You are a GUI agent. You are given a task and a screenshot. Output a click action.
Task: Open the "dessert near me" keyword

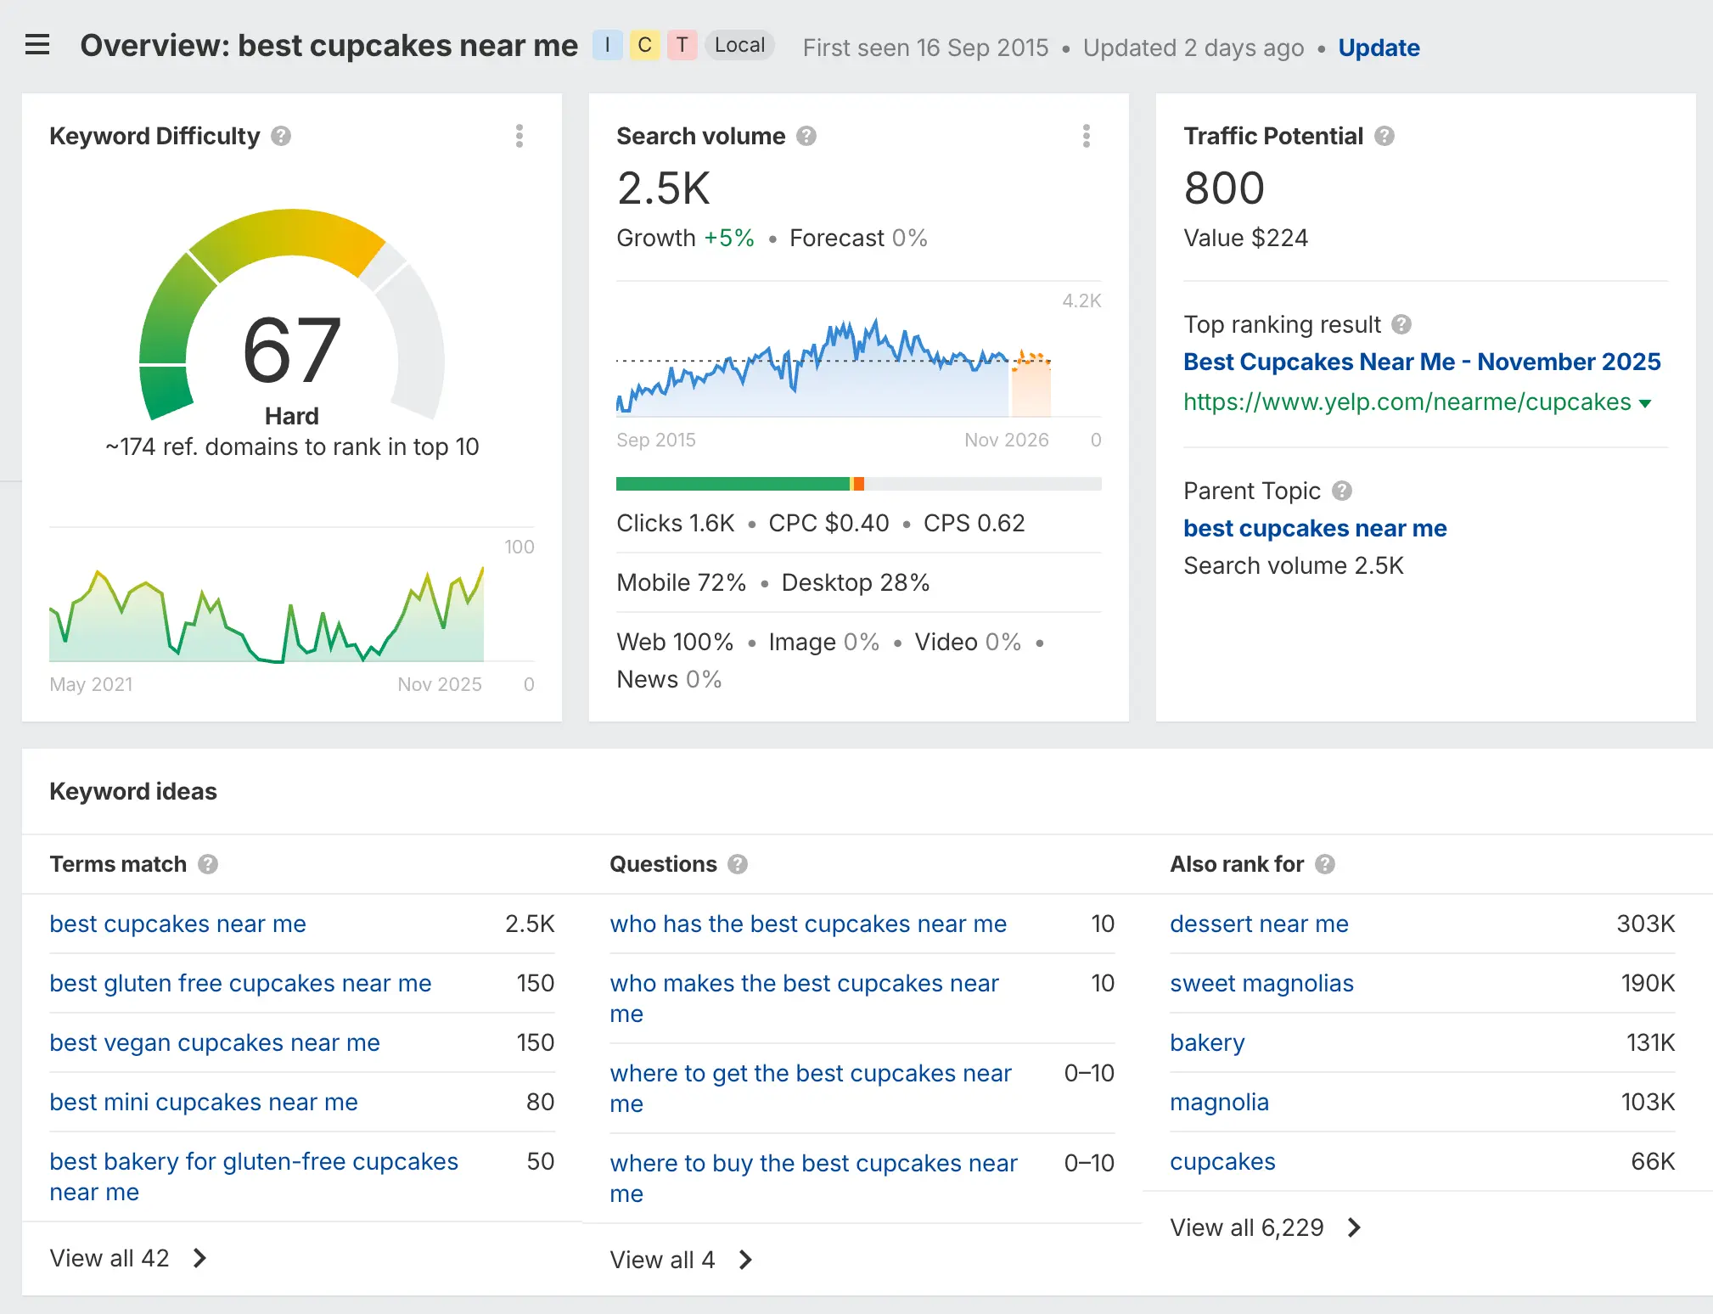pyautogui.click(x=1259, y=924)
